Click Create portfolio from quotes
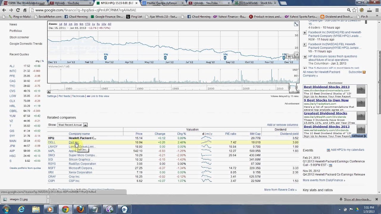This screenshot has width=381, height=214. coord(25,168)
